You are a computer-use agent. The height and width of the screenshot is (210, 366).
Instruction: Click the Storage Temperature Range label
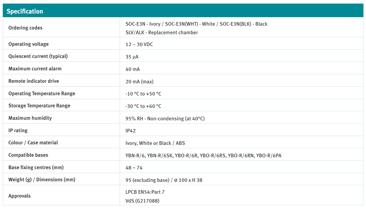(39, 106)
